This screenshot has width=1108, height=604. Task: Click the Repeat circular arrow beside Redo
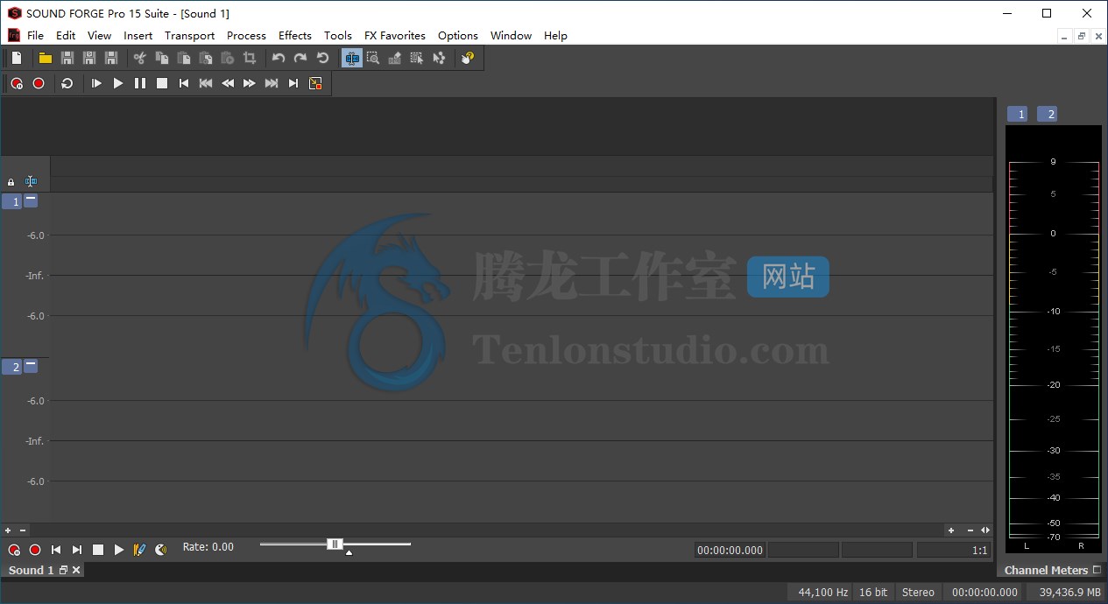322,58
